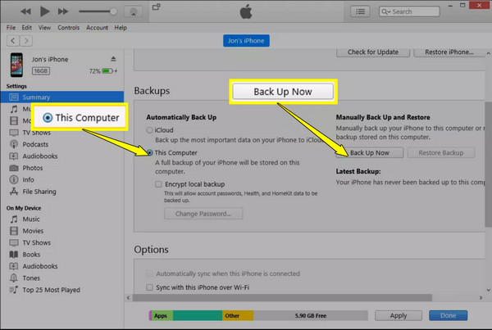Click the Check for Update button

[x=373, y=52]
